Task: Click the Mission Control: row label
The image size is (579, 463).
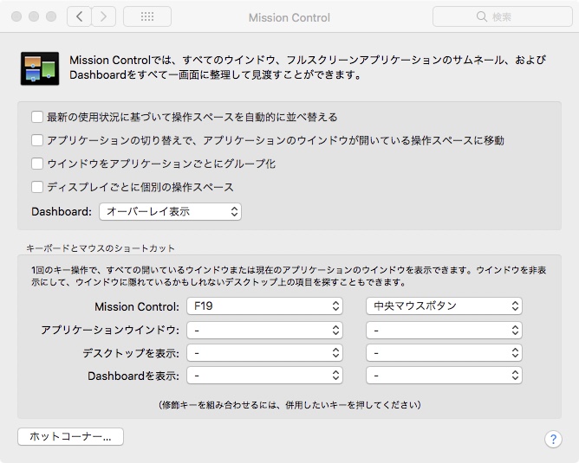Action: point(137,306)
